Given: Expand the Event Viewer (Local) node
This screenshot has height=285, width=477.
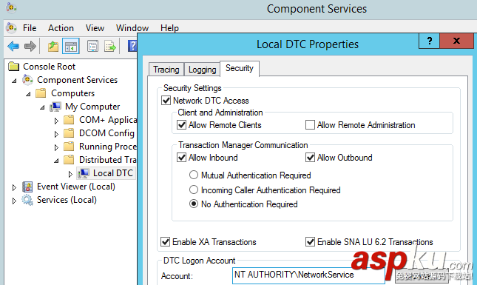Looking at the screenshot, I should pyautogui.click(x=14, y=187).
